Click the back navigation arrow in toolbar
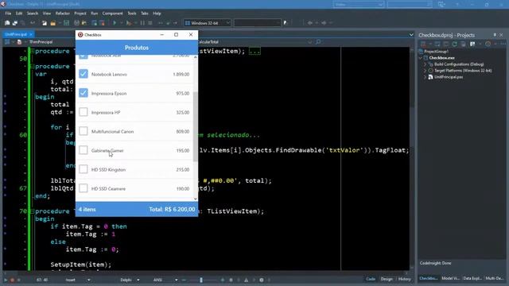Viewport: 509px width, 286px height. pos(310,23)
